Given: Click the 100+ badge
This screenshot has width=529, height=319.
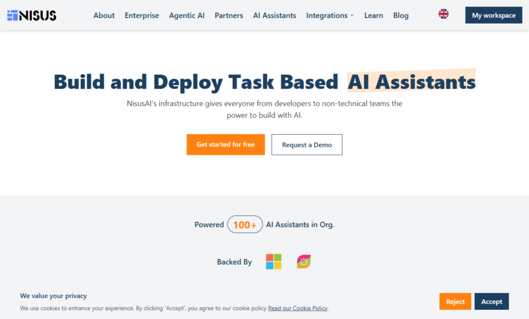Looking at the screenshot, I should (245, 224).
